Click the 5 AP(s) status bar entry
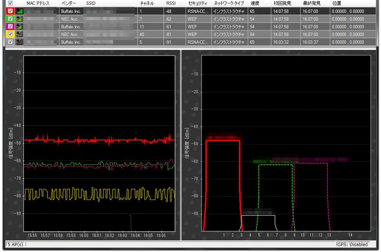This screenshot has height=252, width=381. coord(15,244)
